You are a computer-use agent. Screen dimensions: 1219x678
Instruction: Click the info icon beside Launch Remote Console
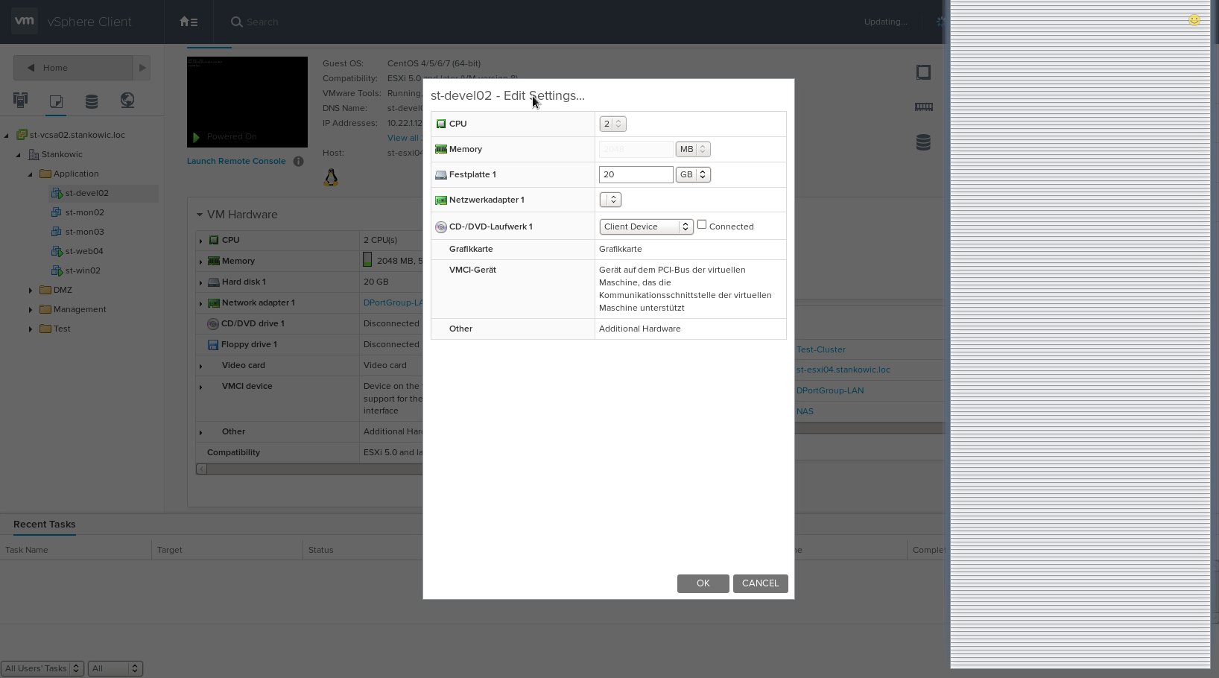point(298,161)
